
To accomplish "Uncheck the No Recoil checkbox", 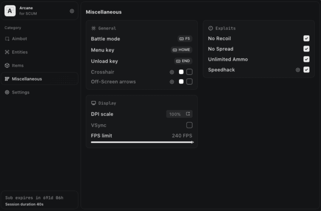I will 306,38.
